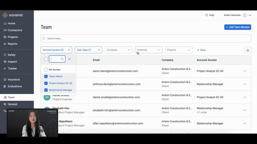The height and width of the screenshot is (144, 257).
Task: Open actions menu for ellen.napolitano row
Action: (x=245, y=124)
